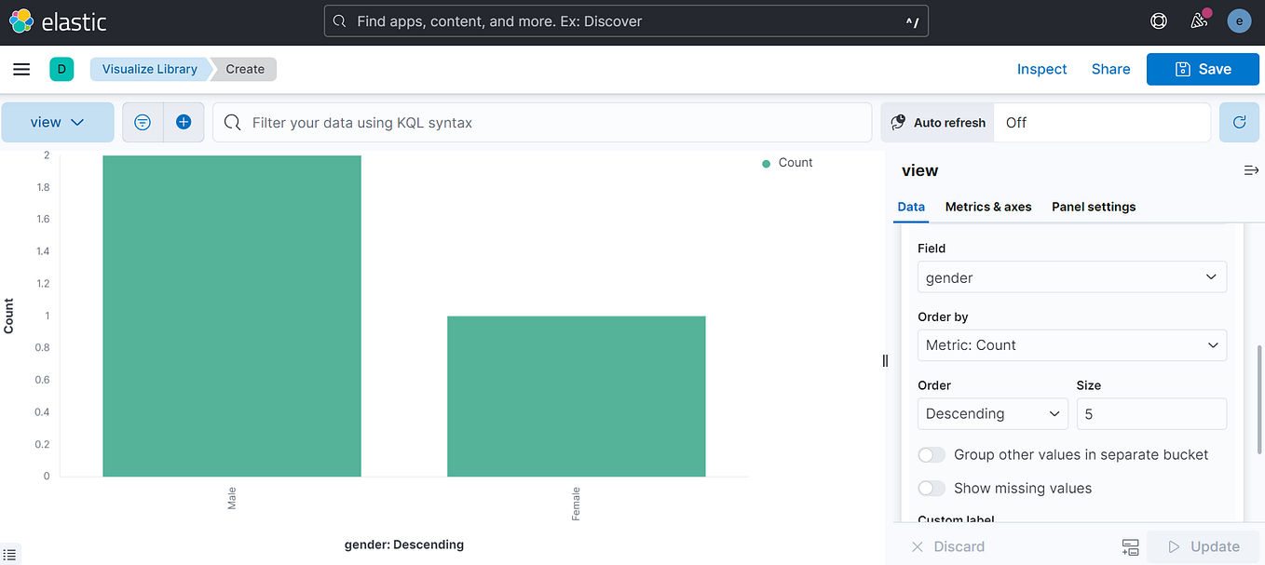1265x565 pixels.
Task: Open the Panel settings tab
Action: point(1094,207)
